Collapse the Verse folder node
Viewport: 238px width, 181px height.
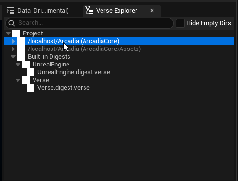[18, 80]
